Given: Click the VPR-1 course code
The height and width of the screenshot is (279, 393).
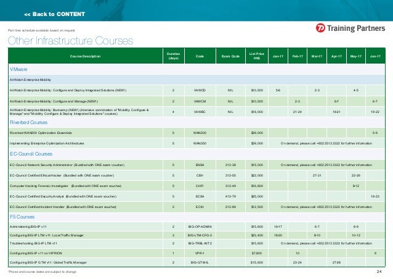Looking at the screenshot, I should point(200,253).
